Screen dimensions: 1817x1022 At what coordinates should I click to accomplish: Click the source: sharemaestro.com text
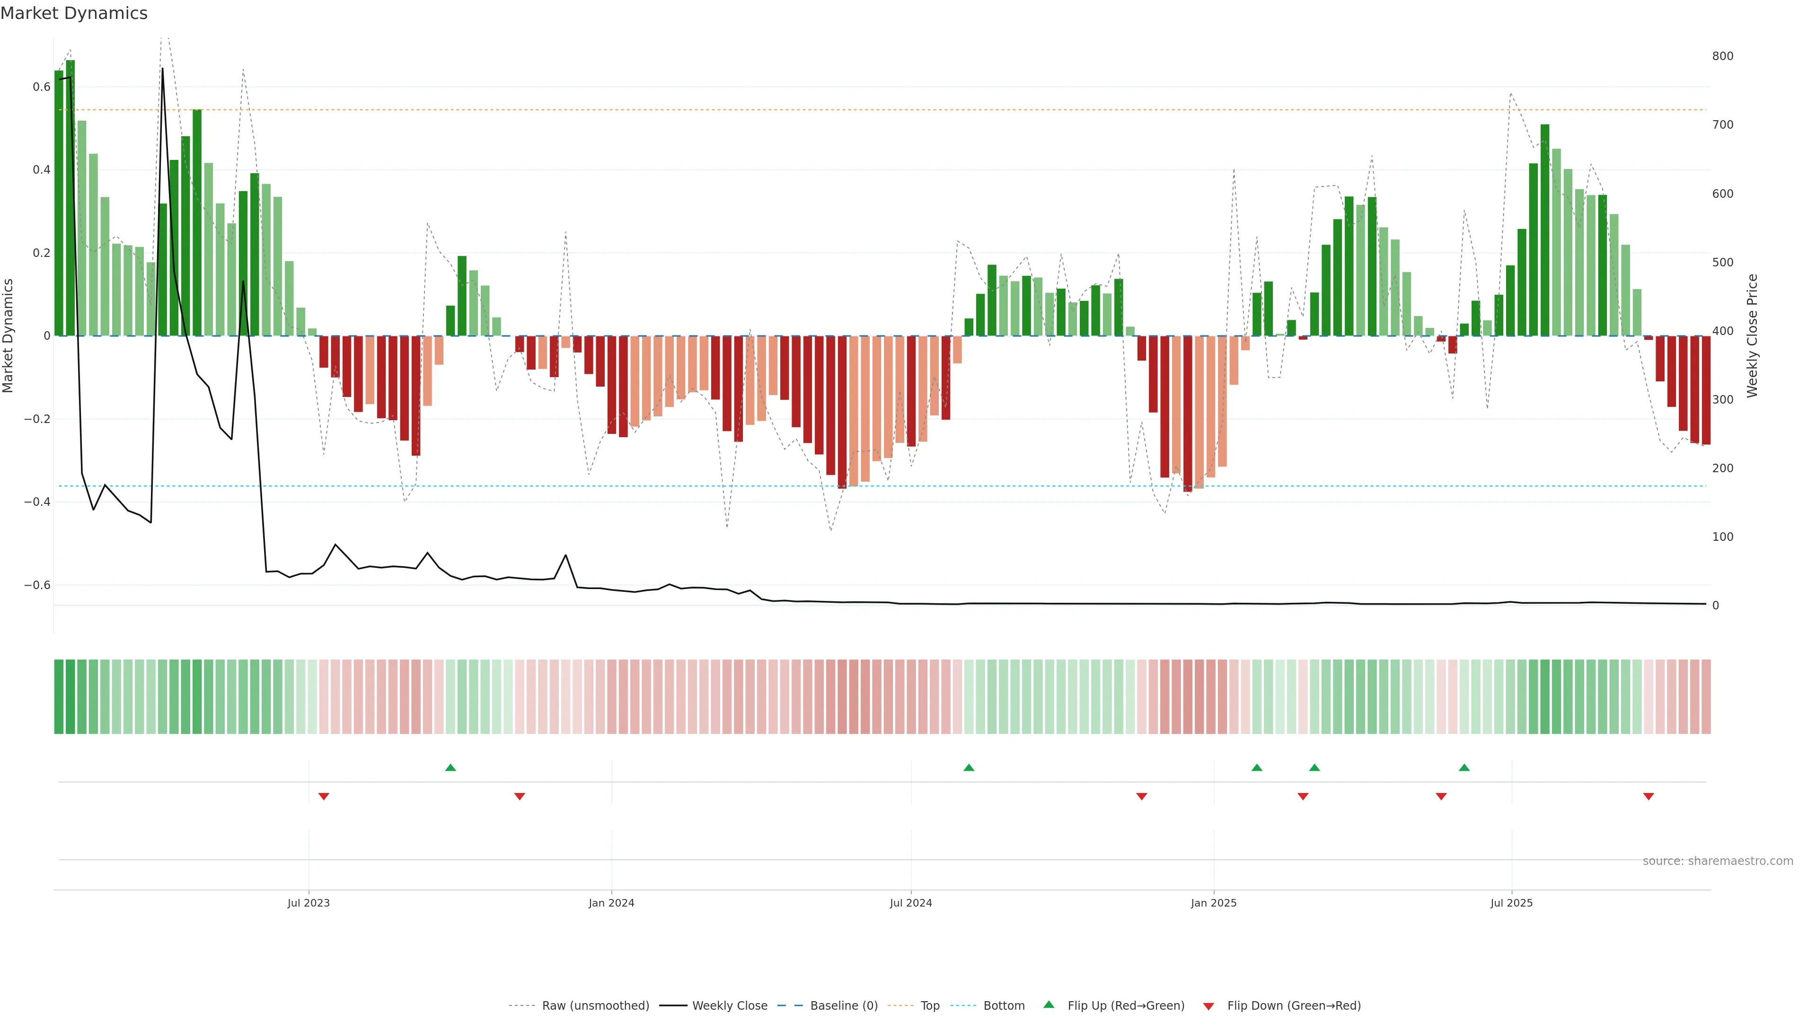coord(1718,861)
